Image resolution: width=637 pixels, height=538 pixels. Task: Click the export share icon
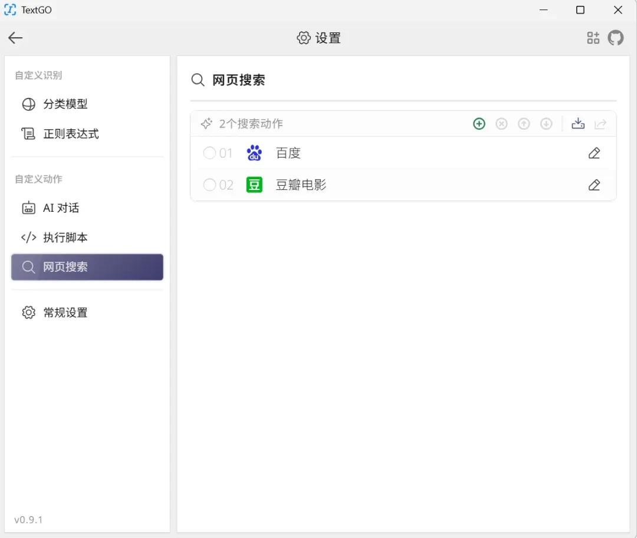click(x=600, y=123)
